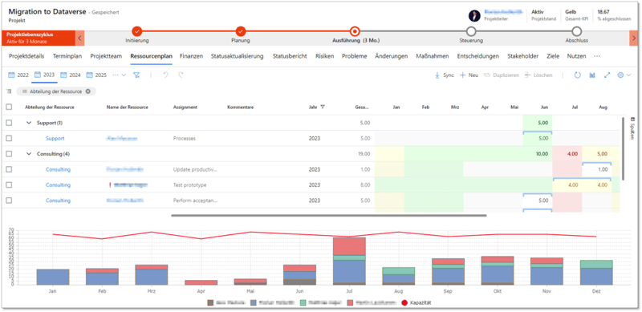This screenshot has height=312, width=642.
Task: Switch to the Statusbericht tab
Action: pos(290,56)
